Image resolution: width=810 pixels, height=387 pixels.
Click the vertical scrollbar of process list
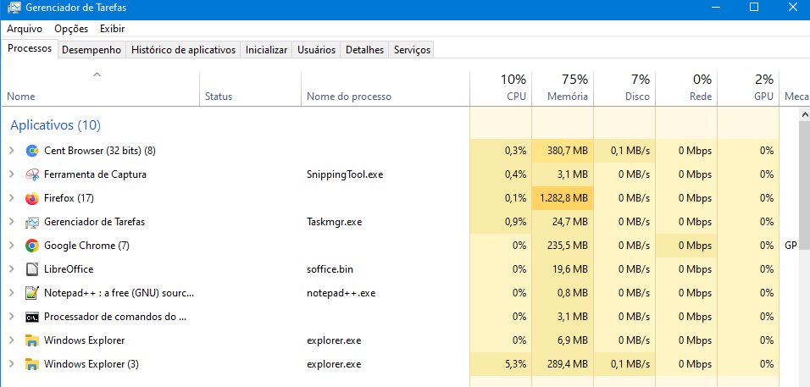pos(803,254)
